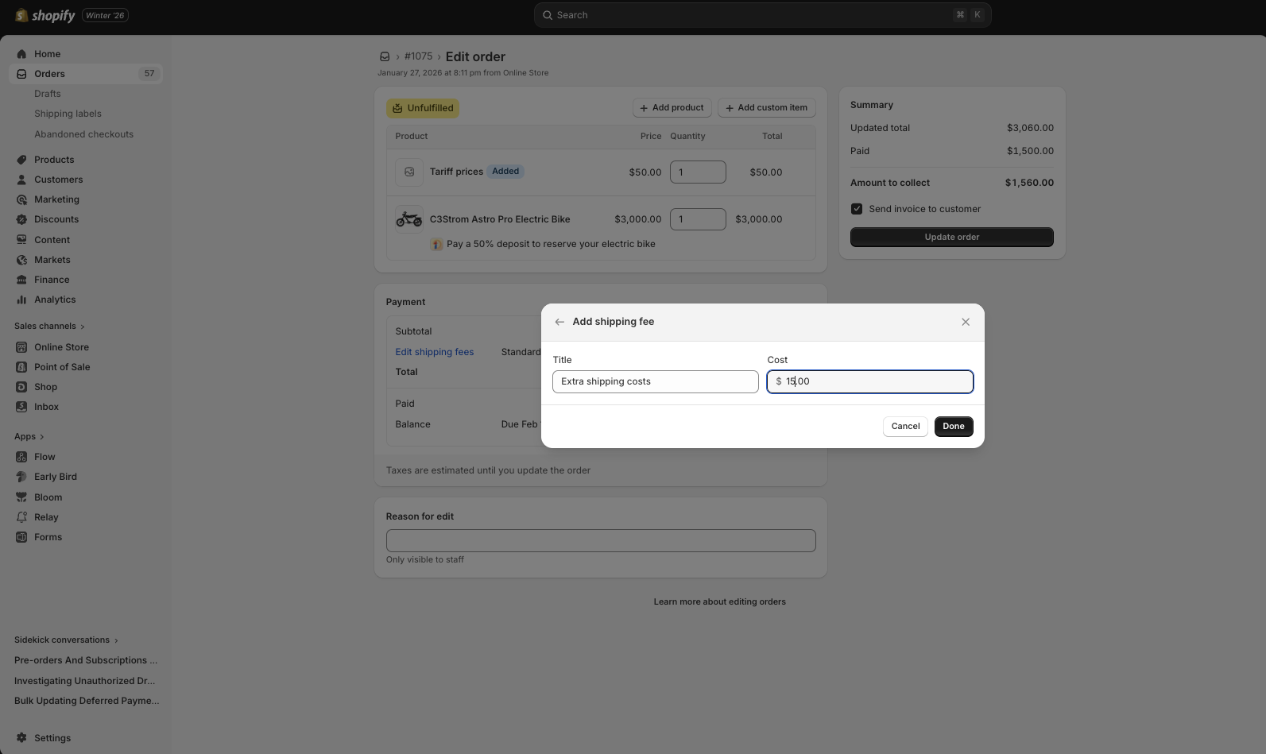Viewport: 1266px width, 754px height.
Task: Click the Tariff prices placeholder thumbnail
Action: tap(409, 172)
